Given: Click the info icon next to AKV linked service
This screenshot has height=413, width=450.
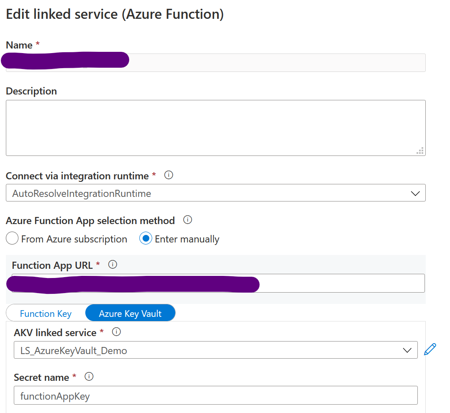Looking at the screenshot, I should point(116,332).
